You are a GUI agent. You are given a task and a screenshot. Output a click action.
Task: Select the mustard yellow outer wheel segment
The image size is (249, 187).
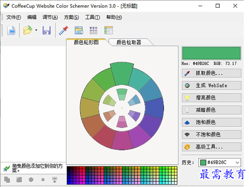[x=89, y=108]
